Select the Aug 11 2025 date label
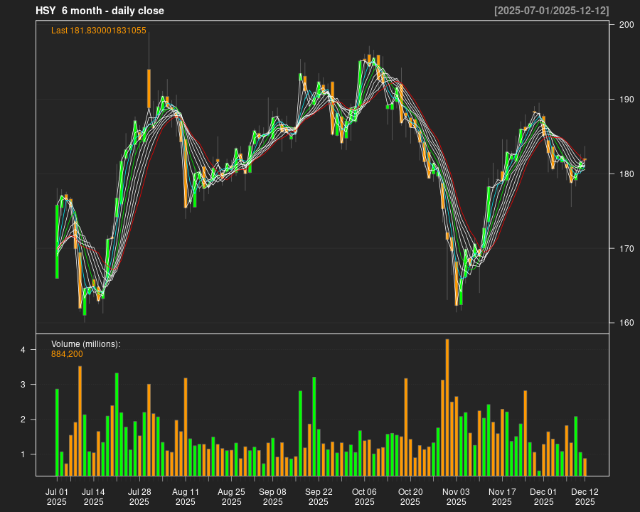Image resolution: width=640 pixels, height=512 pixels. [x=186, y=496]
